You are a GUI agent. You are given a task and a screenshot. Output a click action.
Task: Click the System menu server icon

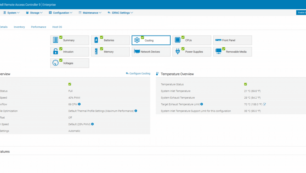(x=4, y=13)
